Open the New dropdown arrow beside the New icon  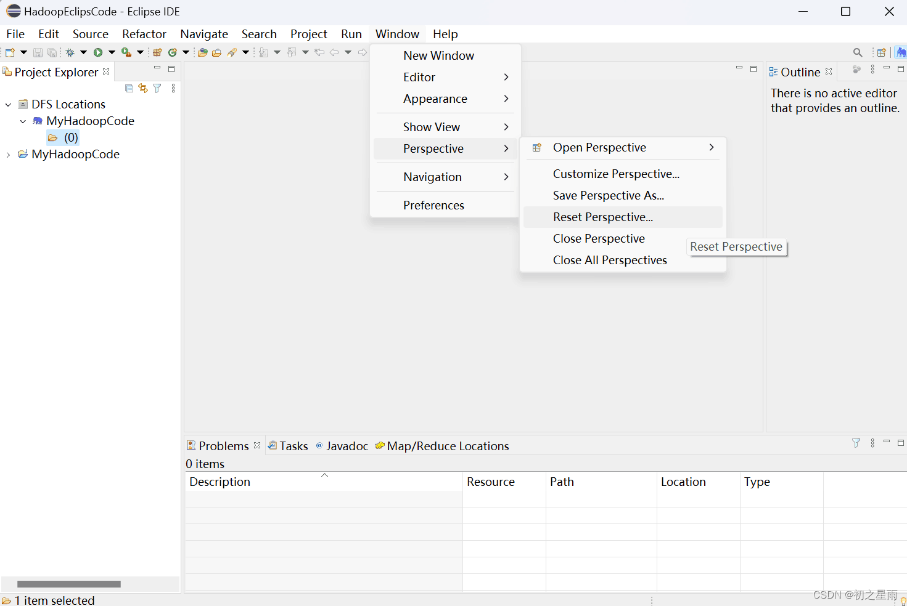click(x=23, y=52)
